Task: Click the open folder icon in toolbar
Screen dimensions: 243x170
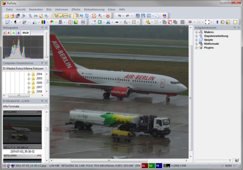Action: click(7, 16)
